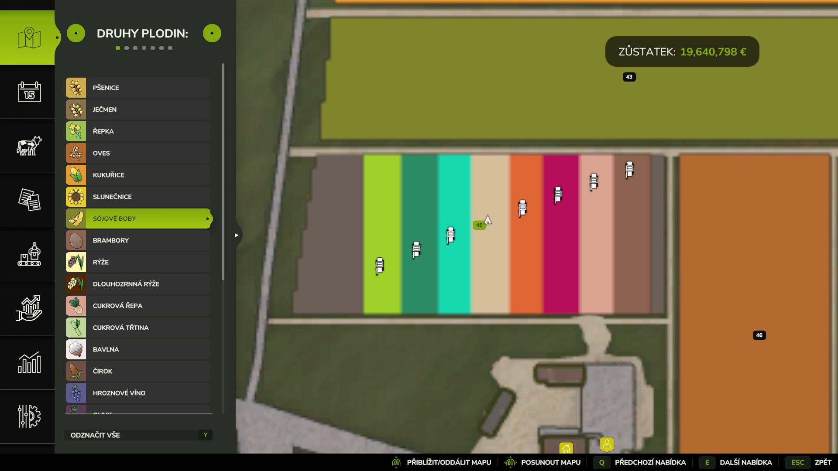Open the animals cow icon page
Image resolution: width=838 pixels, height=471 pixels.
click(x=29, y=146)
